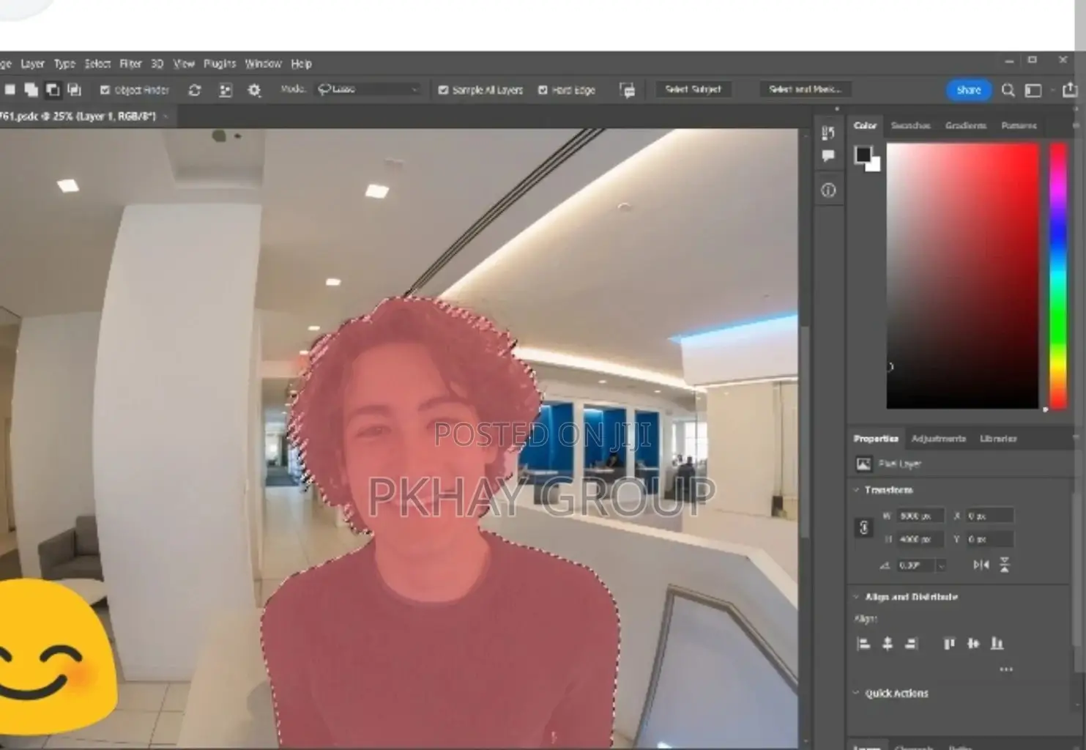
Task: Align left edges
Action: [863, 644]
